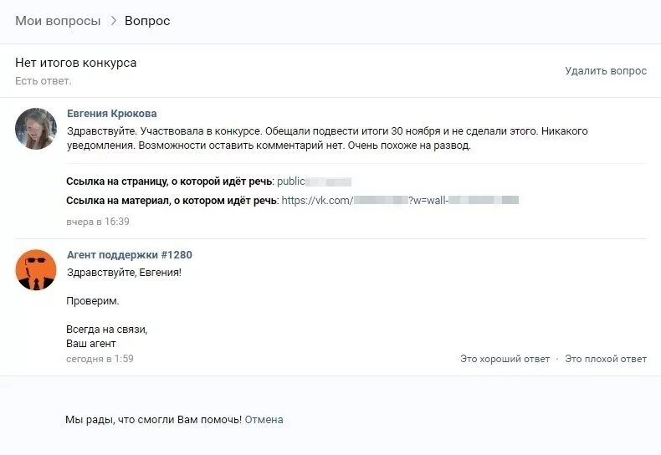The height and width of the screenshot is (455, 661).
Task: Click the breadcrumb chevron arrow
Action: pyautogui.click(x=113, y=21)
